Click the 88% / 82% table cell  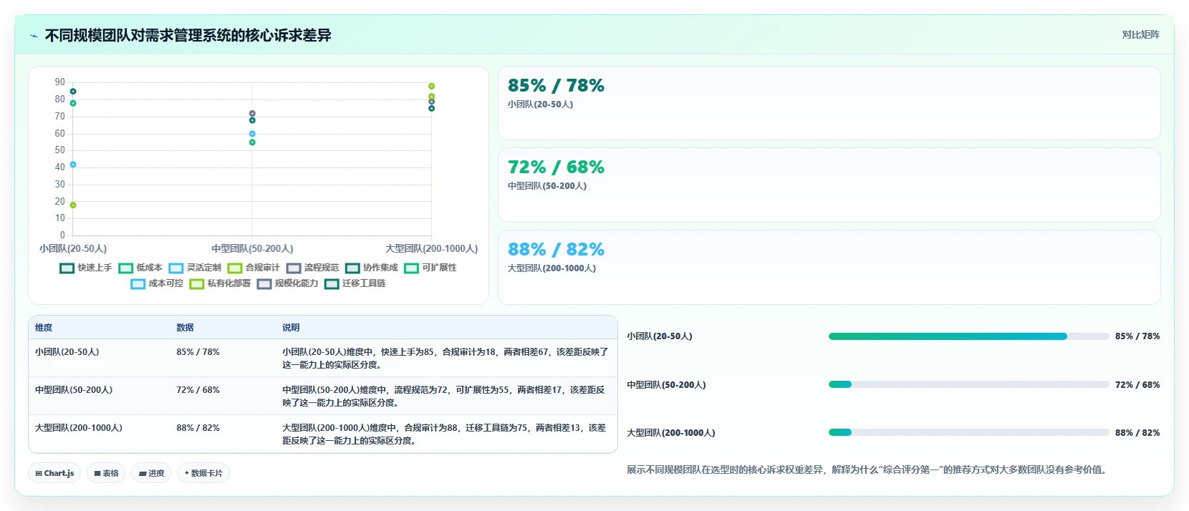pos(198,428)
